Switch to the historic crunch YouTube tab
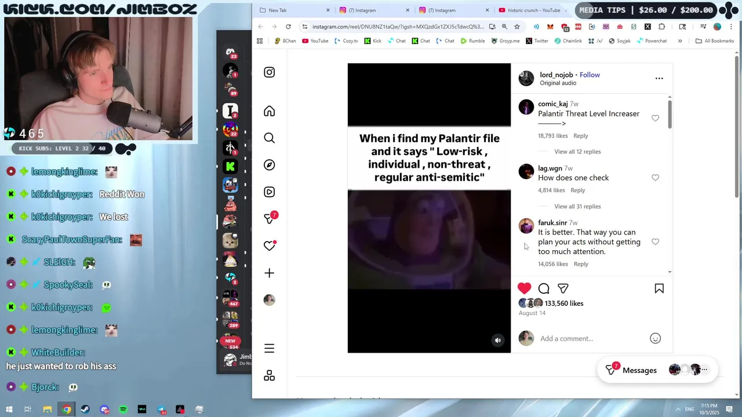The height and width of the screenshot is (417, 742). tap(532, 10)
